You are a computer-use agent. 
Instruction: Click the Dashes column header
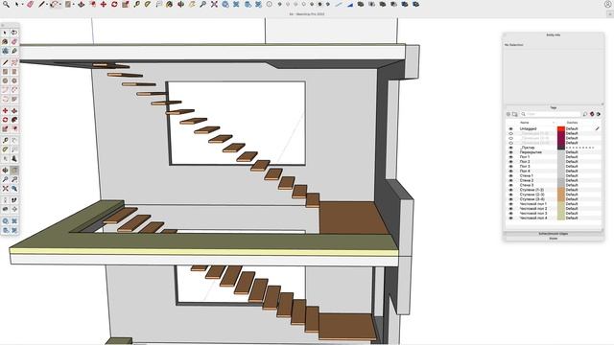coord(572,123)
